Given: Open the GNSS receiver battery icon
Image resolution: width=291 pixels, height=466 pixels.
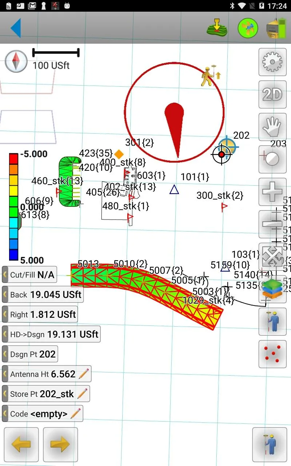Looking at the screenshot, I should coord(276,28).
